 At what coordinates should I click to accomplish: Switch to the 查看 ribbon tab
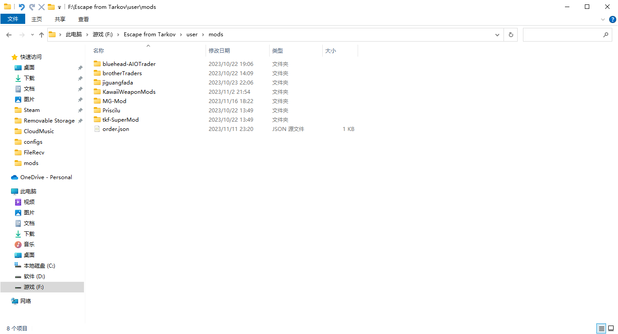click(83, 19)
